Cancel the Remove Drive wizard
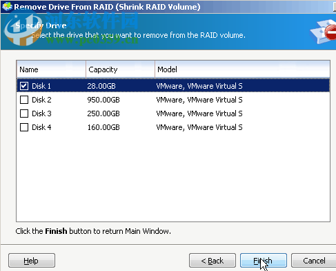 coord(314,261)
